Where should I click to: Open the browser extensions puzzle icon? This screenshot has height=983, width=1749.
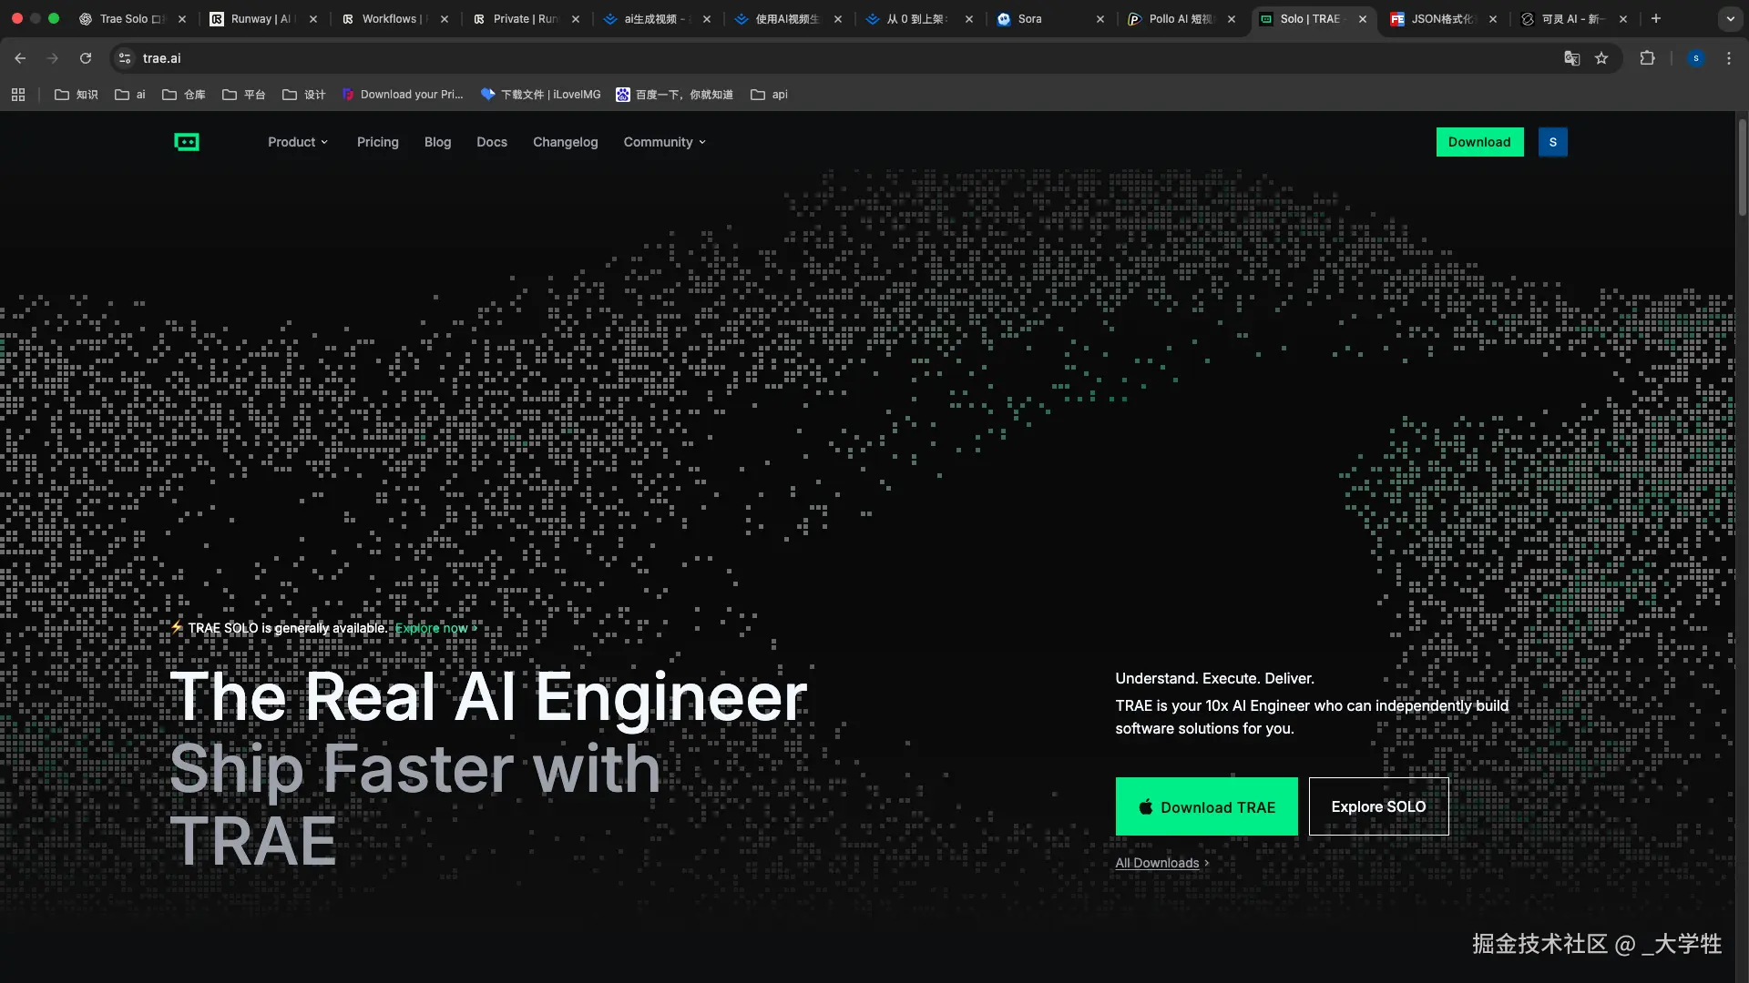point(1647,58)
